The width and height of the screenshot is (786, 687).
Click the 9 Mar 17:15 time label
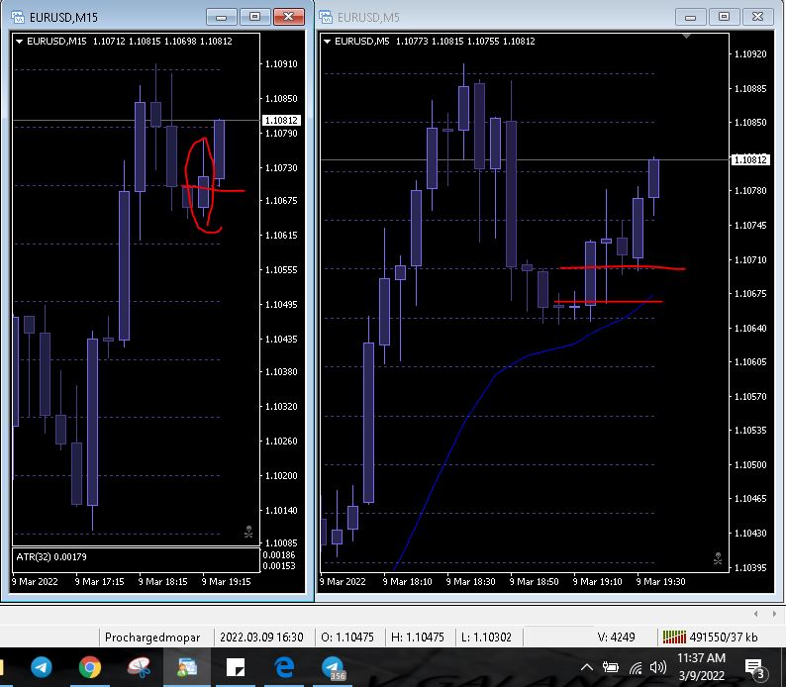[99, 582]
